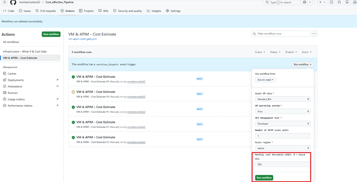Click the green Run workflow button
The width and height of the screenshot is (357, 182).
[264, 178]
